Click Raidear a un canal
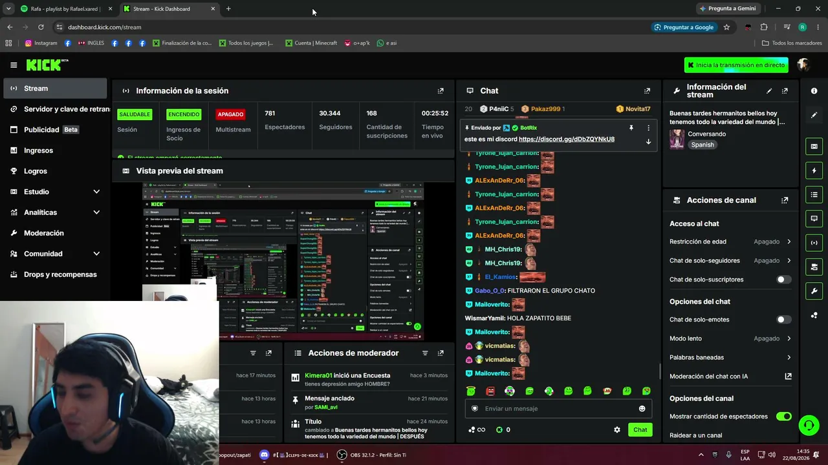 coord(695,435)
